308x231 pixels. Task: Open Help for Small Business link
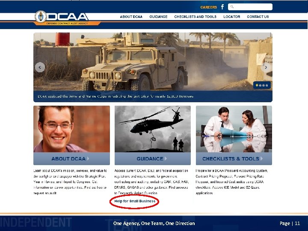pyautogui.click(x=135, y=201)
